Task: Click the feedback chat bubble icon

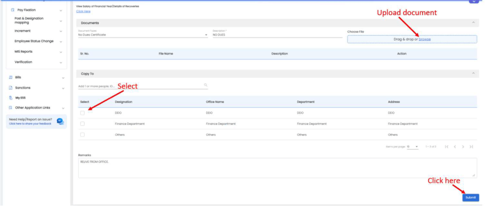Action: click(60, 121)
